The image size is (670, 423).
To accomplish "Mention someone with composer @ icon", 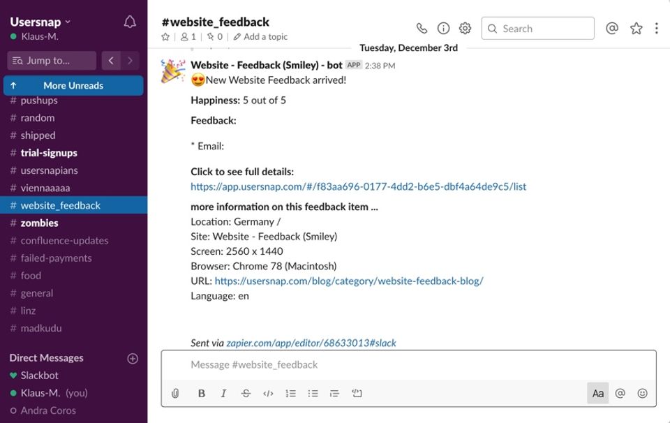I will coord(620,394).
